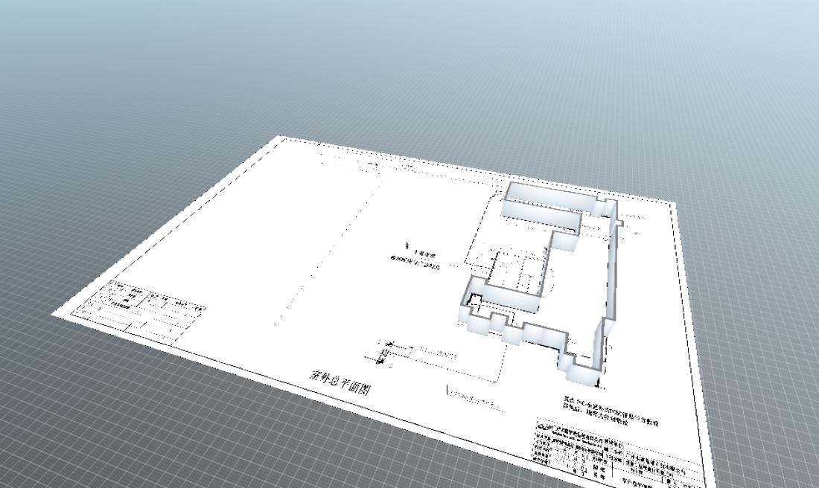This screenshot has height=488, width=819.
Task: Click the drawing title 室外总平面图
Action: (339, 381)
